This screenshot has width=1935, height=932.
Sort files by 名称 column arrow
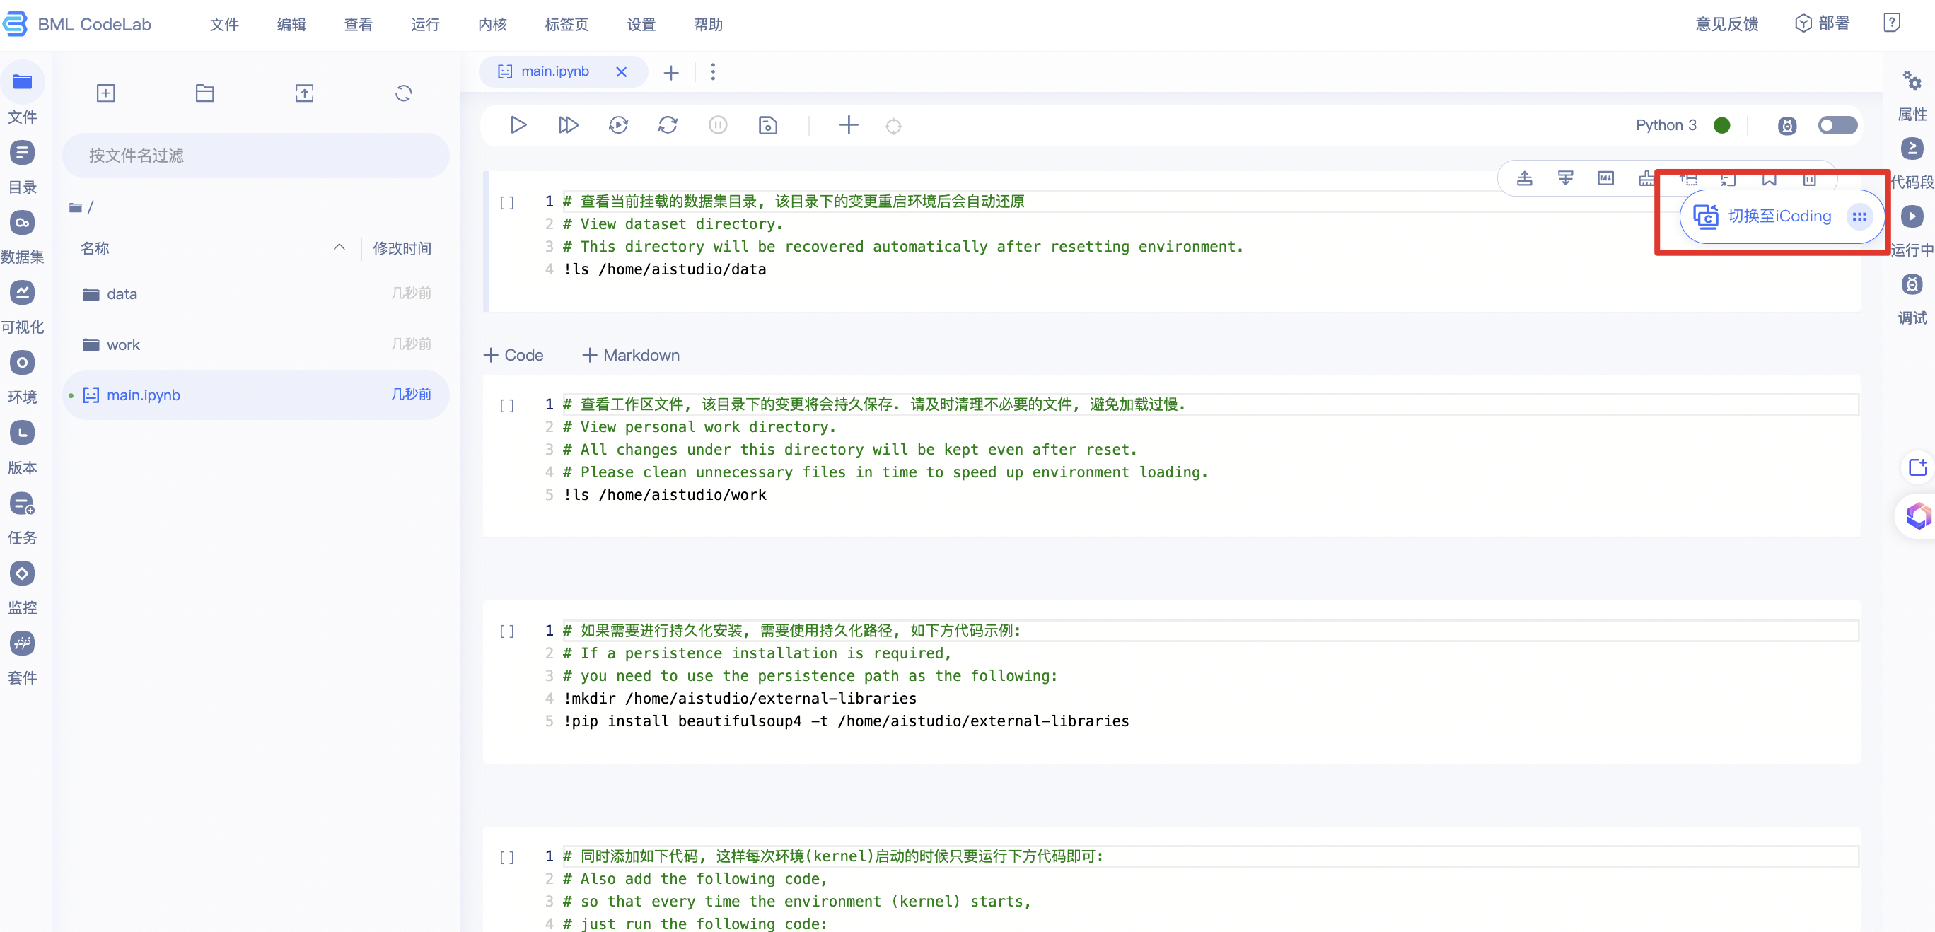coord(339,247)
